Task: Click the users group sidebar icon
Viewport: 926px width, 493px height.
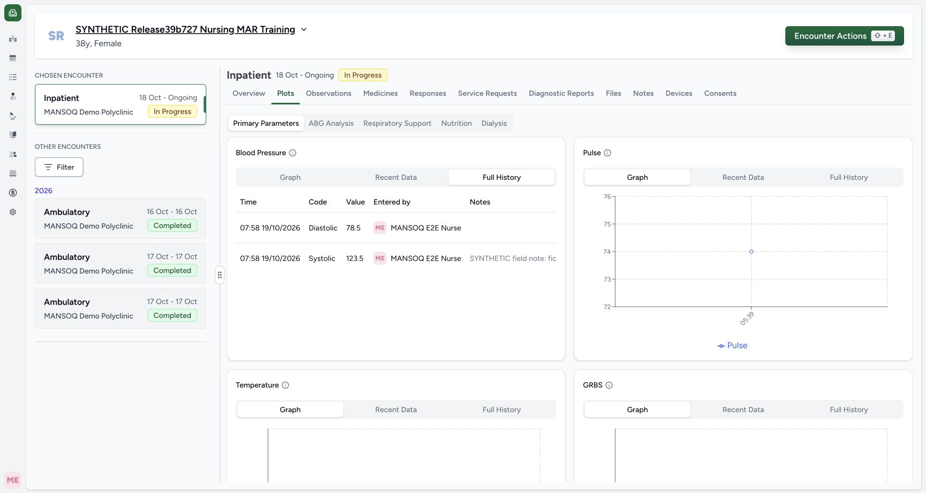Action: point(13,154)
